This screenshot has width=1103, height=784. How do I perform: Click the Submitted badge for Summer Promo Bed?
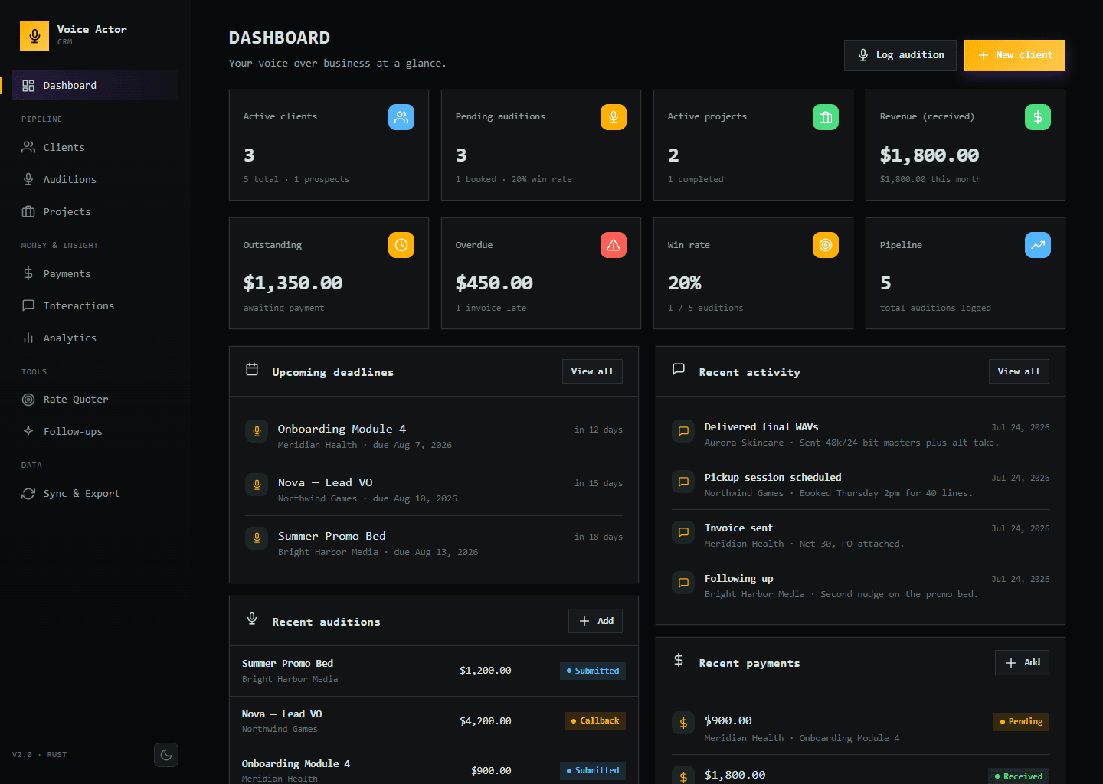[x=593, y=671]
